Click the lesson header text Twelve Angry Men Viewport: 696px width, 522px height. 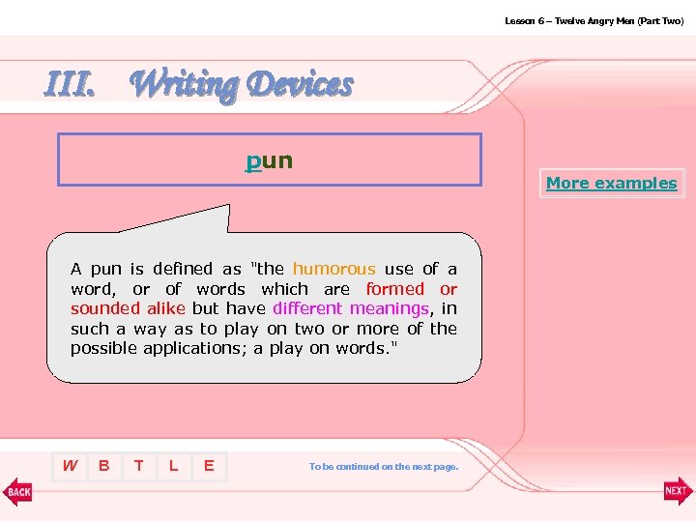coord(594,21)
